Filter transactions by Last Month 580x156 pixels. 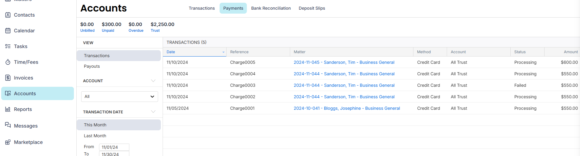(x=95, y=136)
